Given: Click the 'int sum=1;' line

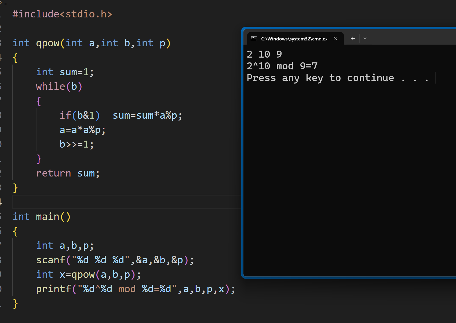Looking at the screenshot, I should [x=65, y=72].
